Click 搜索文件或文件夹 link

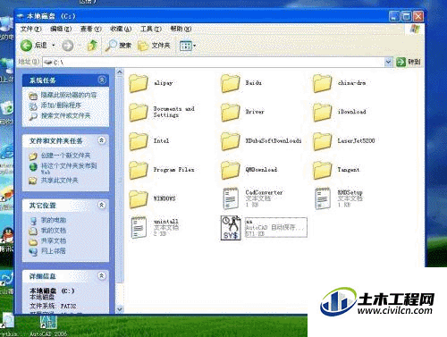tap(65, 116)
